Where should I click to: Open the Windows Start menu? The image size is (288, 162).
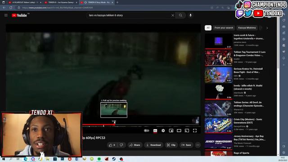(x=4, y=159)
